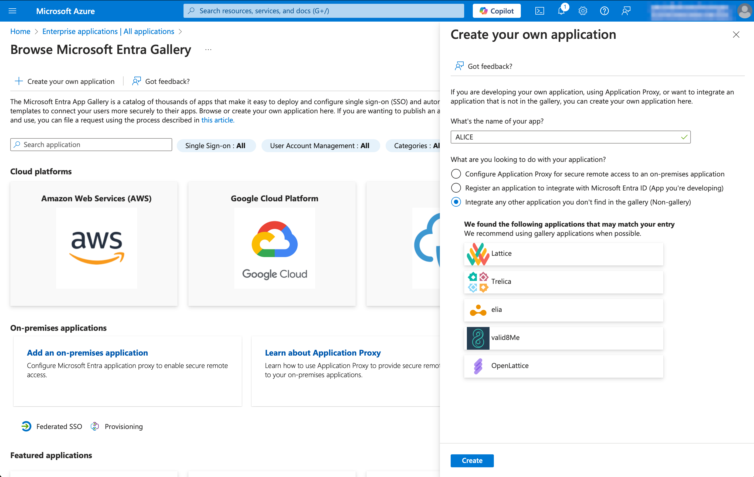Image resolution: width=754 pixels, height=477 pixels.
Task: Open the help question mark icon
Action: click(604, 11)
